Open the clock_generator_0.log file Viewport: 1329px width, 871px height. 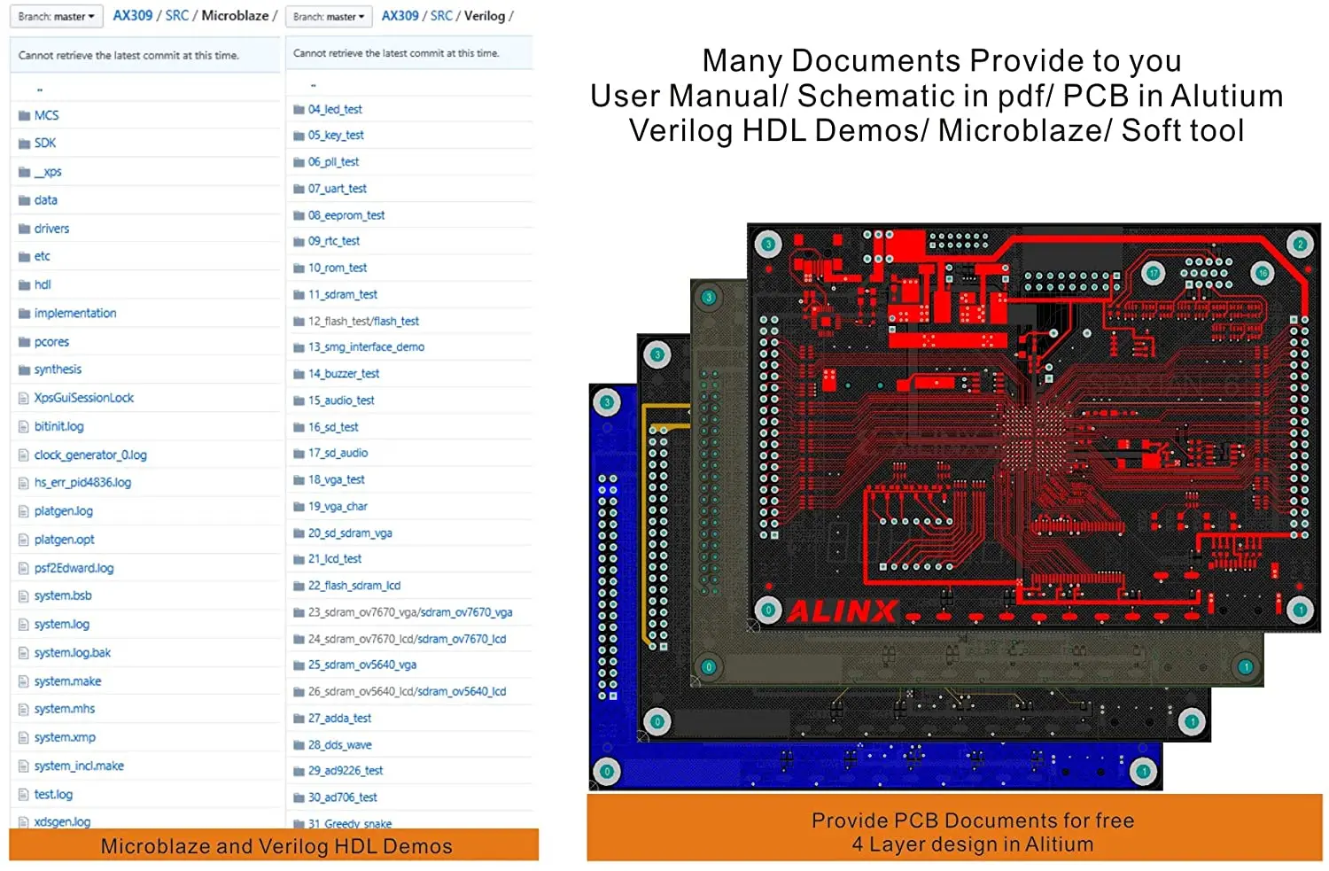[90, 455]
